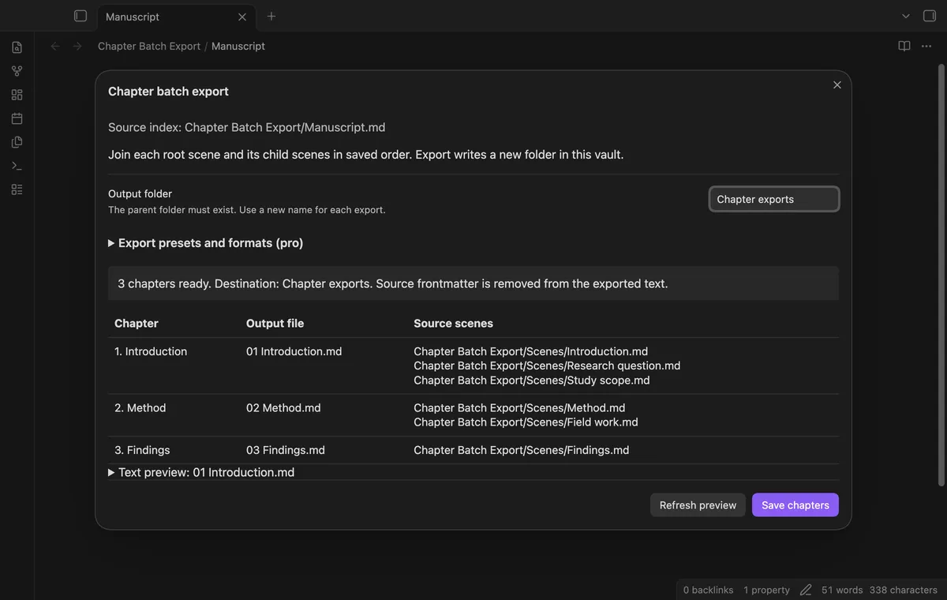
Task: Click 1 property in status bar
Action: 766,590
